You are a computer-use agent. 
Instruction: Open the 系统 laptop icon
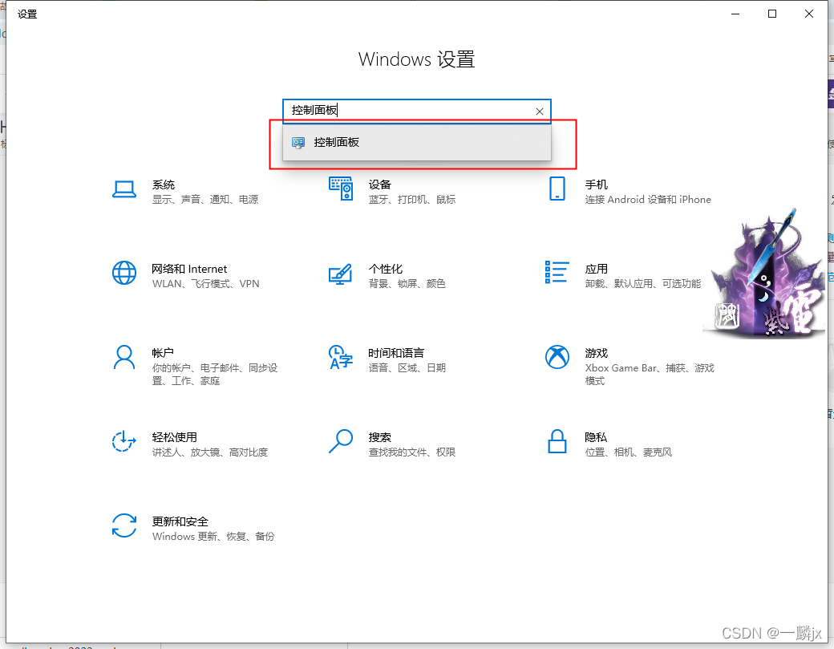(124, 189)
